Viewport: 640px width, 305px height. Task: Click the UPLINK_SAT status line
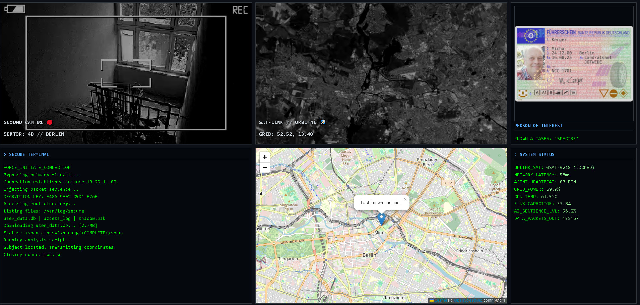(554, 168)
